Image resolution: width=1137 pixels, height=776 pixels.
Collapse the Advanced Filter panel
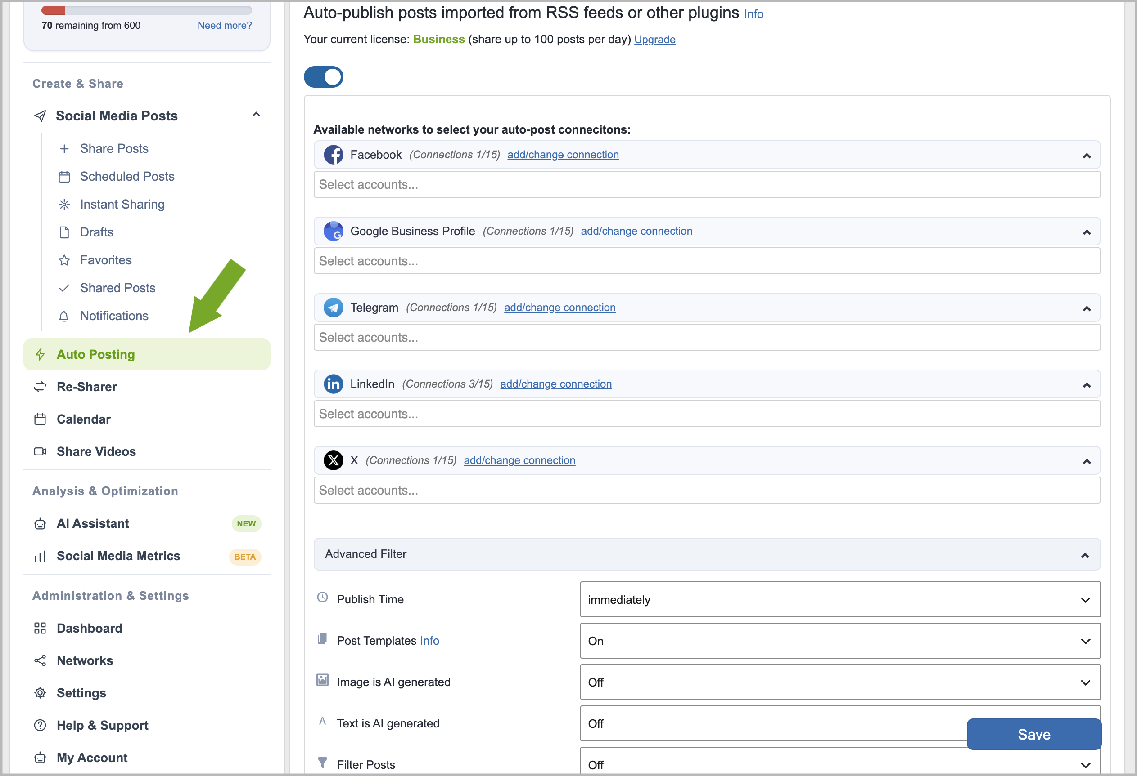click(1085, 555)
